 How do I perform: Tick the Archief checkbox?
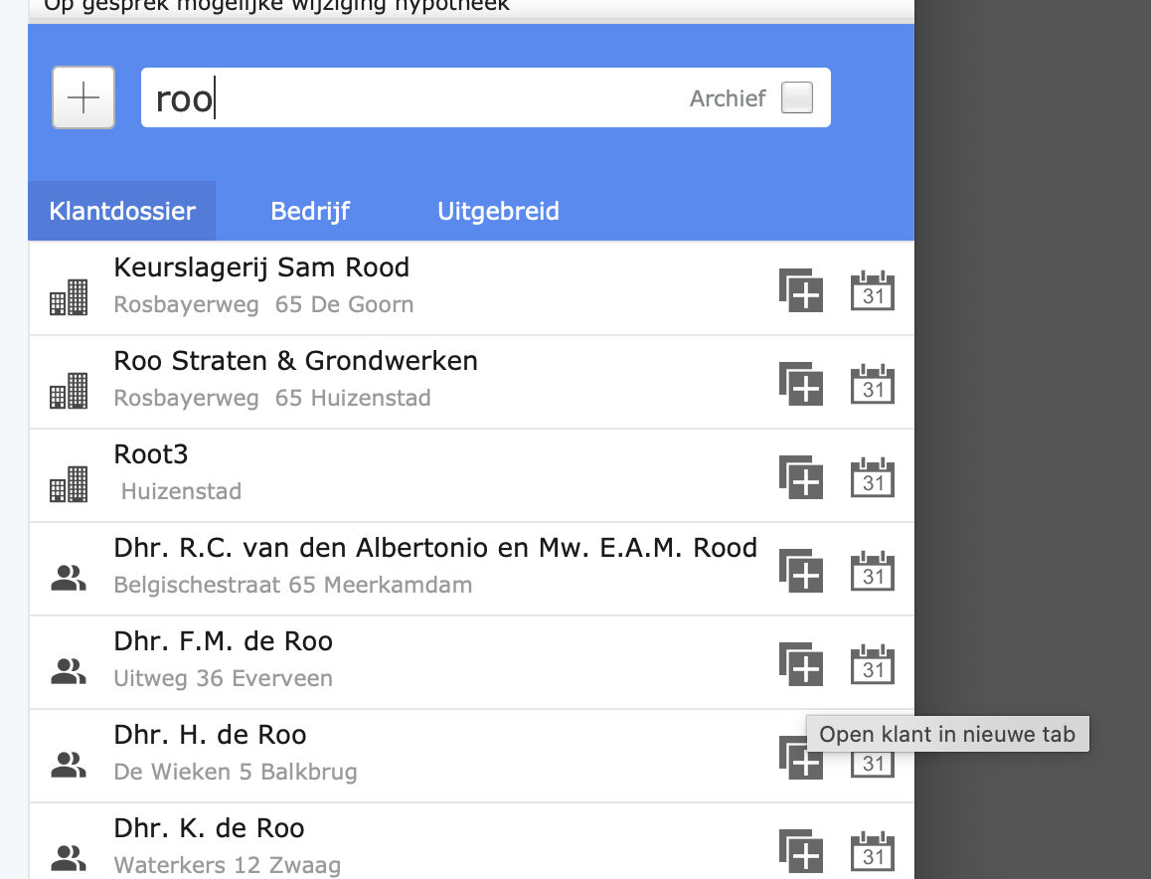(x=796, y=97)
